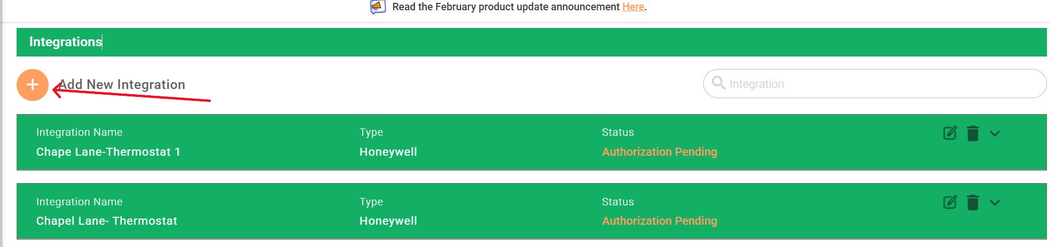
Task: Select Chape Lane-Thermostat 1 name text
Action: (108, 152)
